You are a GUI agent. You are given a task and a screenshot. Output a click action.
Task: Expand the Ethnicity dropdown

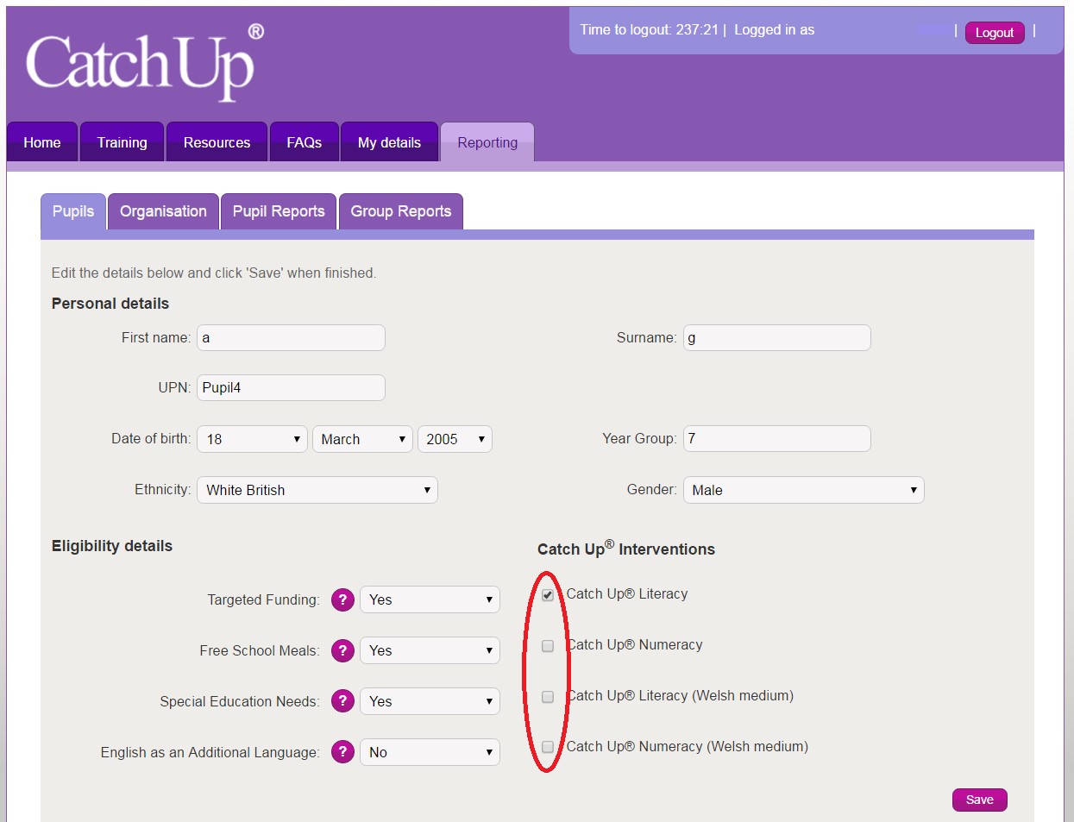click(317, 490)
